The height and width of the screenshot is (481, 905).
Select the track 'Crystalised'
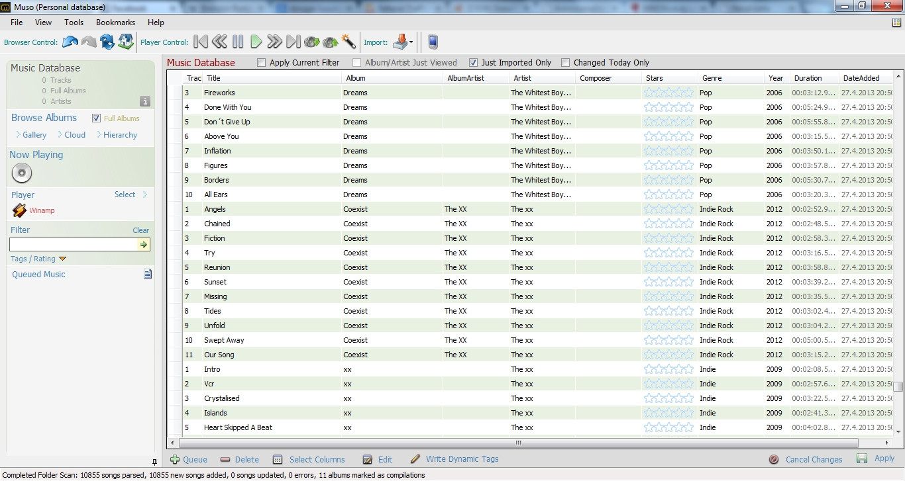click(222, 398)
